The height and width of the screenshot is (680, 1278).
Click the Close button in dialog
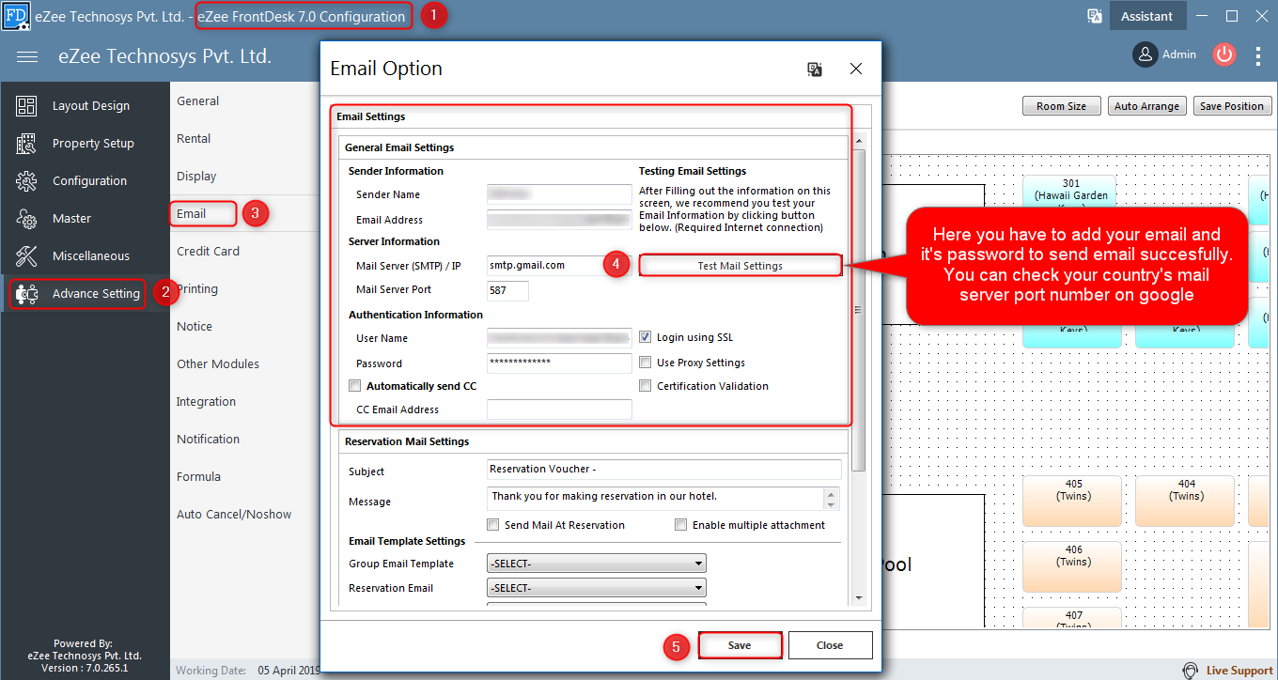(830, 645)
